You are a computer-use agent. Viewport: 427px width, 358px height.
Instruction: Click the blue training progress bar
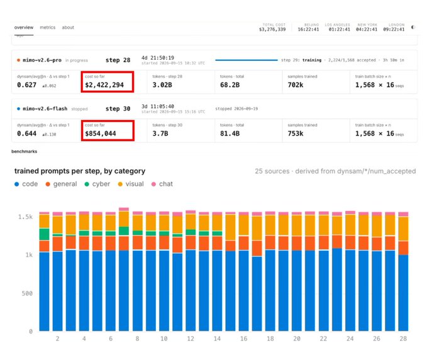click(x=247, y=60)
